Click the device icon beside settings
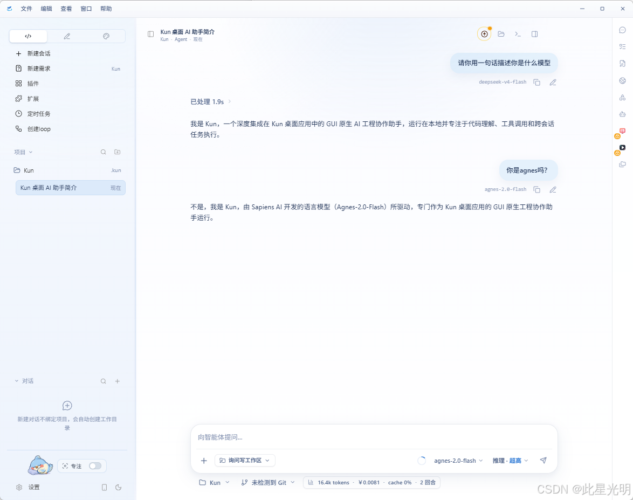Image resolution: width=633 pixels, height=500 pixels. tap(104, 488)
